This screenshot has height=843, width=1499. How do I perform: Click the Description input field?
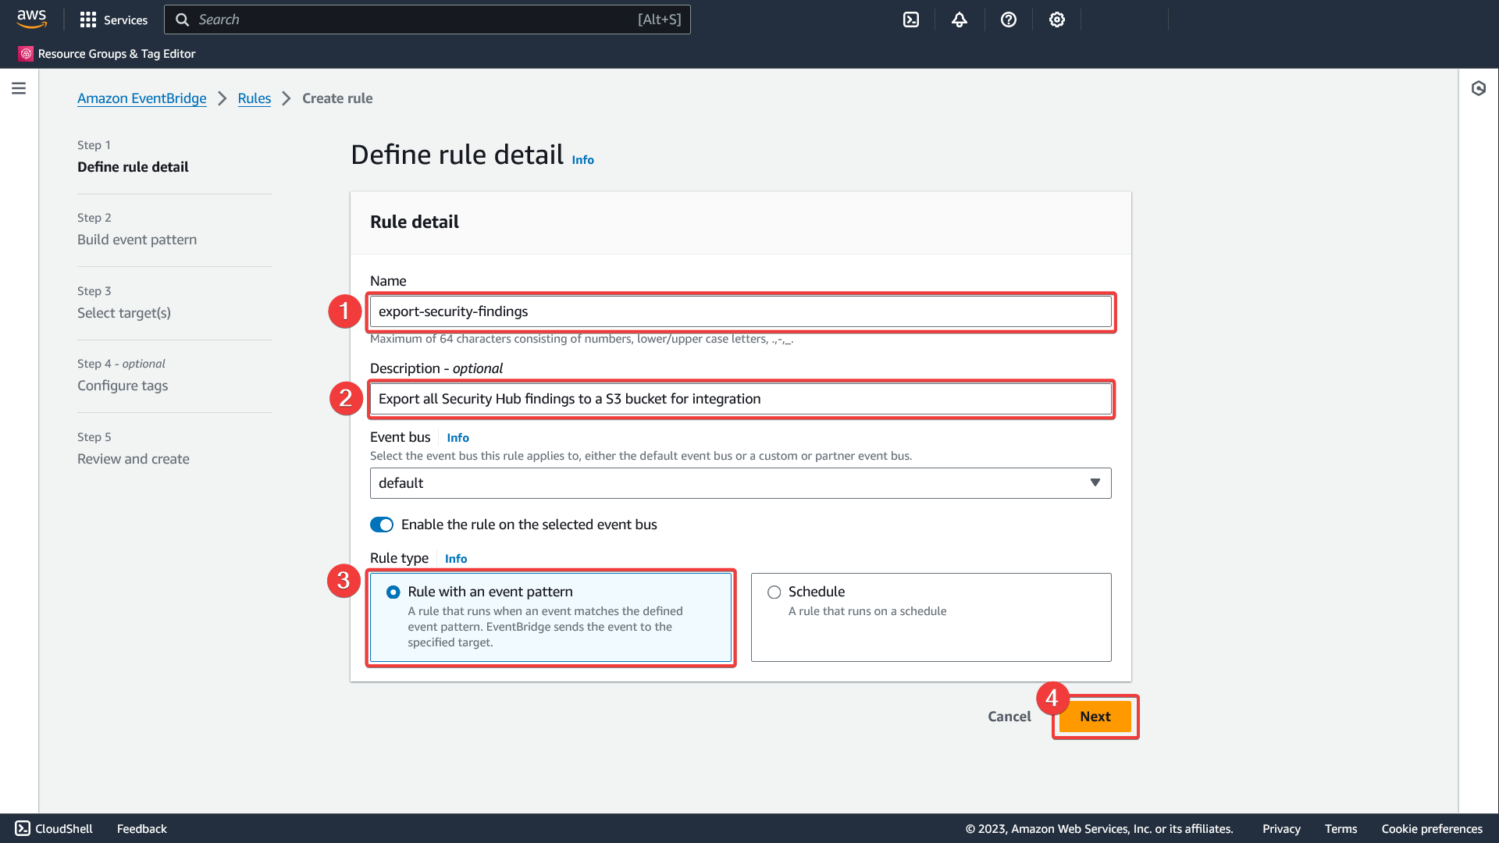[740, 399]
